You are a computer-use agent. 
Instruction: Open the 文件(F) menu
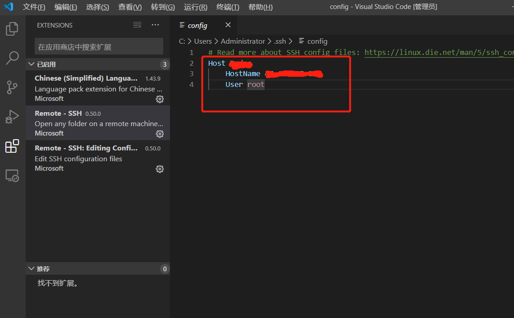[x=34, y=7]
